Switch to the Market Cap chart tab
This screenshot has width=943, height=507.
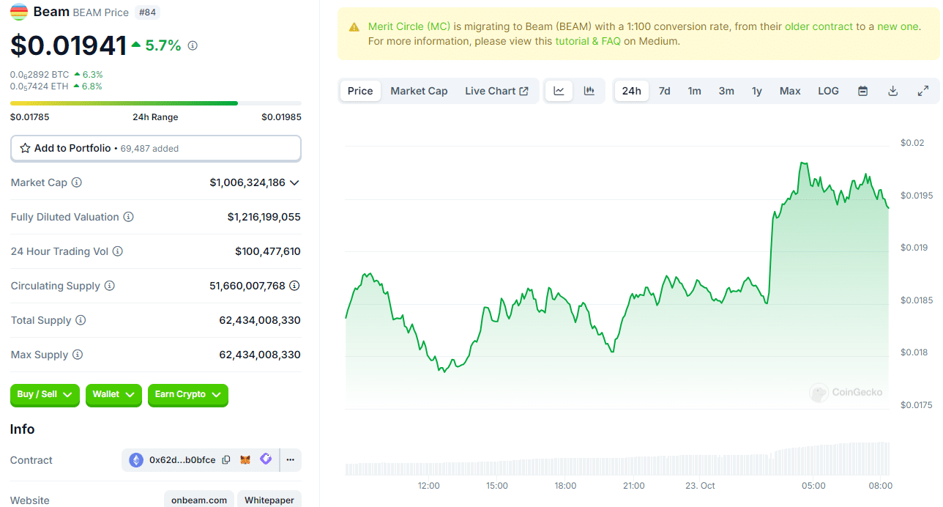click(419, 91)
